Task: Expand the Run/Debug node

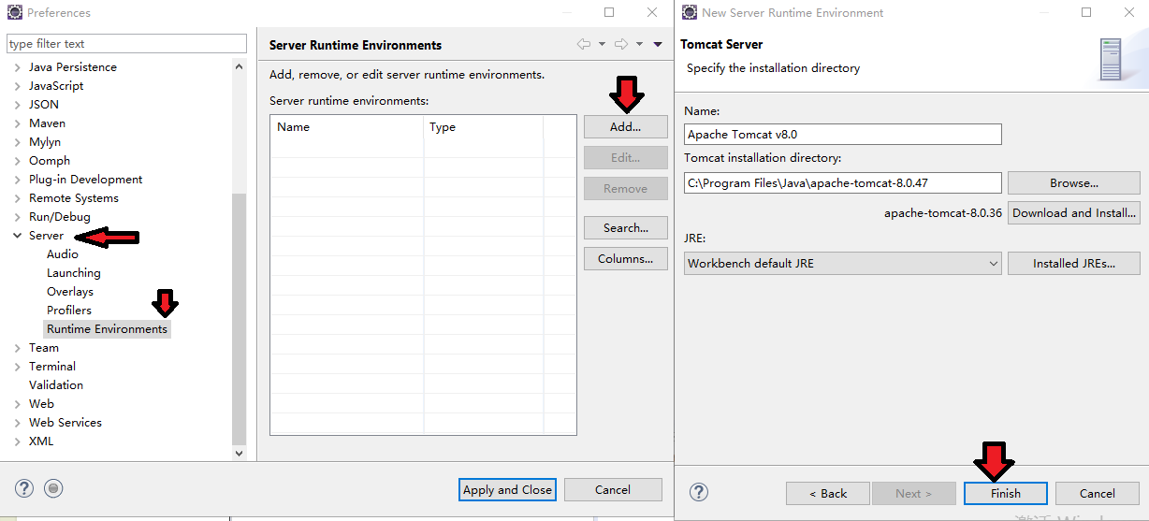Action: tap(17, 217)
